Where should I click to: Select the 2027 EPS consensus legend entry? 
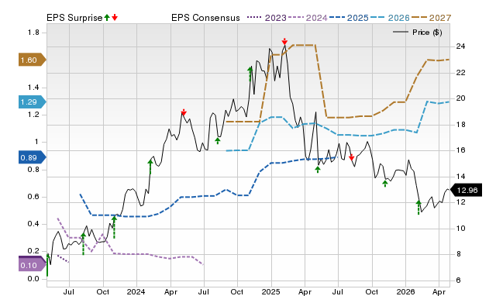431,18
